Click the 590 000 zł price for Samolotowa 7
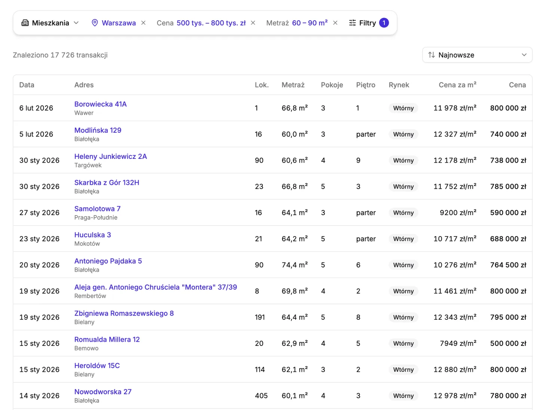Screen dimensions: 539x410 click(x=508, y=213)
